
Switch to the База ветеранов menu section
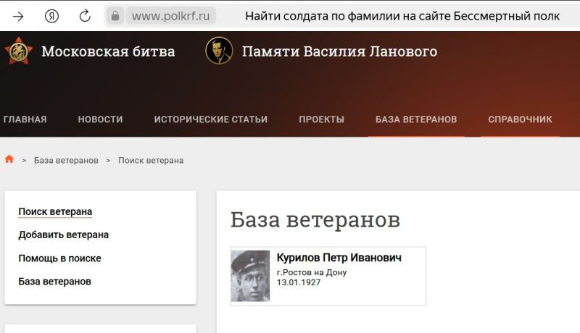415,119
